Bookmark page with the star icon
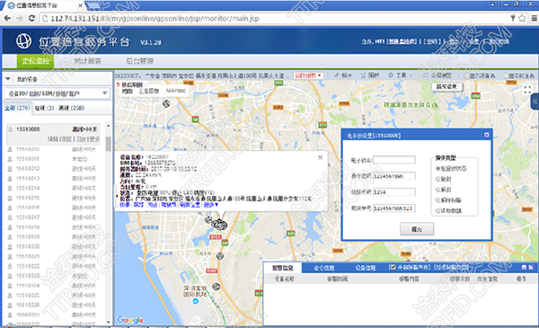This screenshot has width=539, height=328. click(x=522, y=18)
